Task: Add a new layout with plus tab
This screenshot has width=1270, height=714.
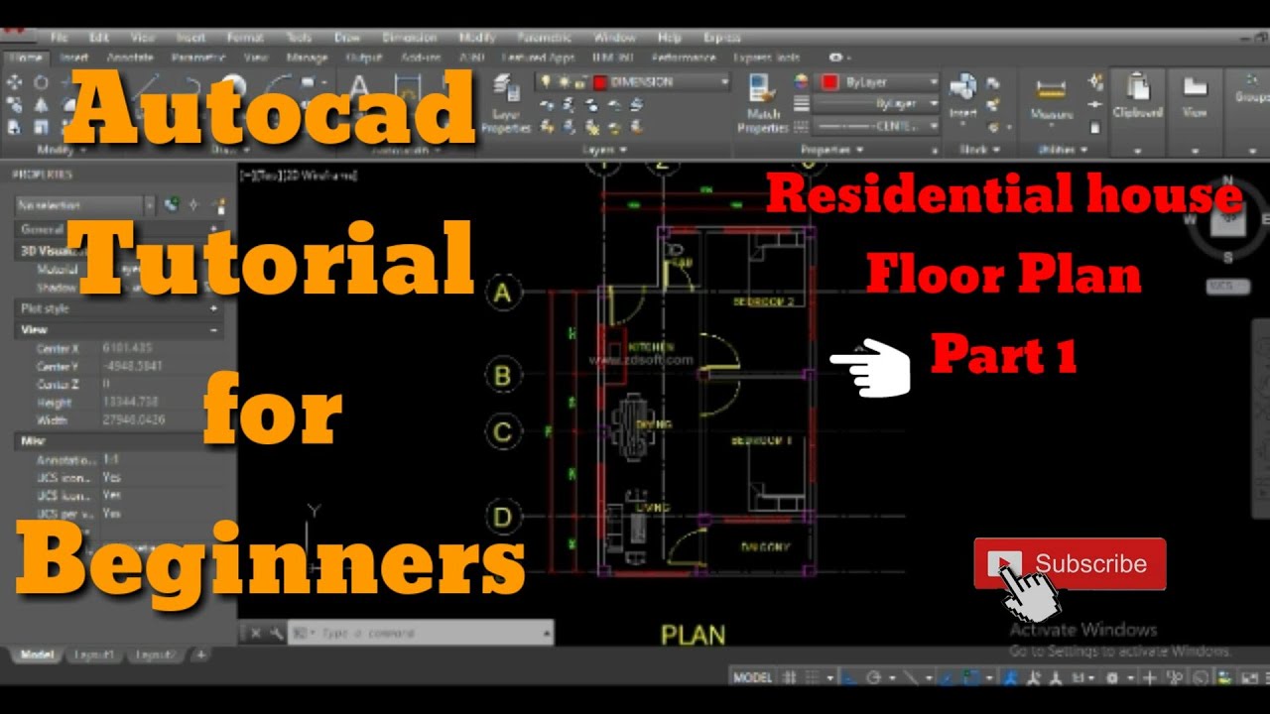Action: coord(200,655)
